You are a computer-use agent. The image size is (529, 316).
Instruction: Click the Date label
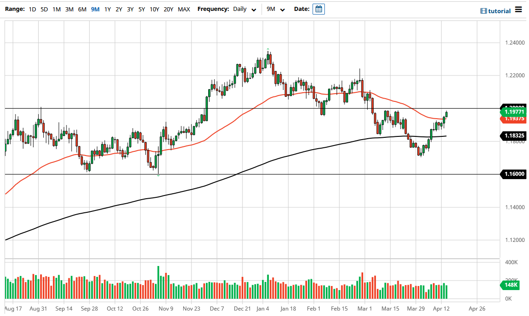(x=302, y=9)
